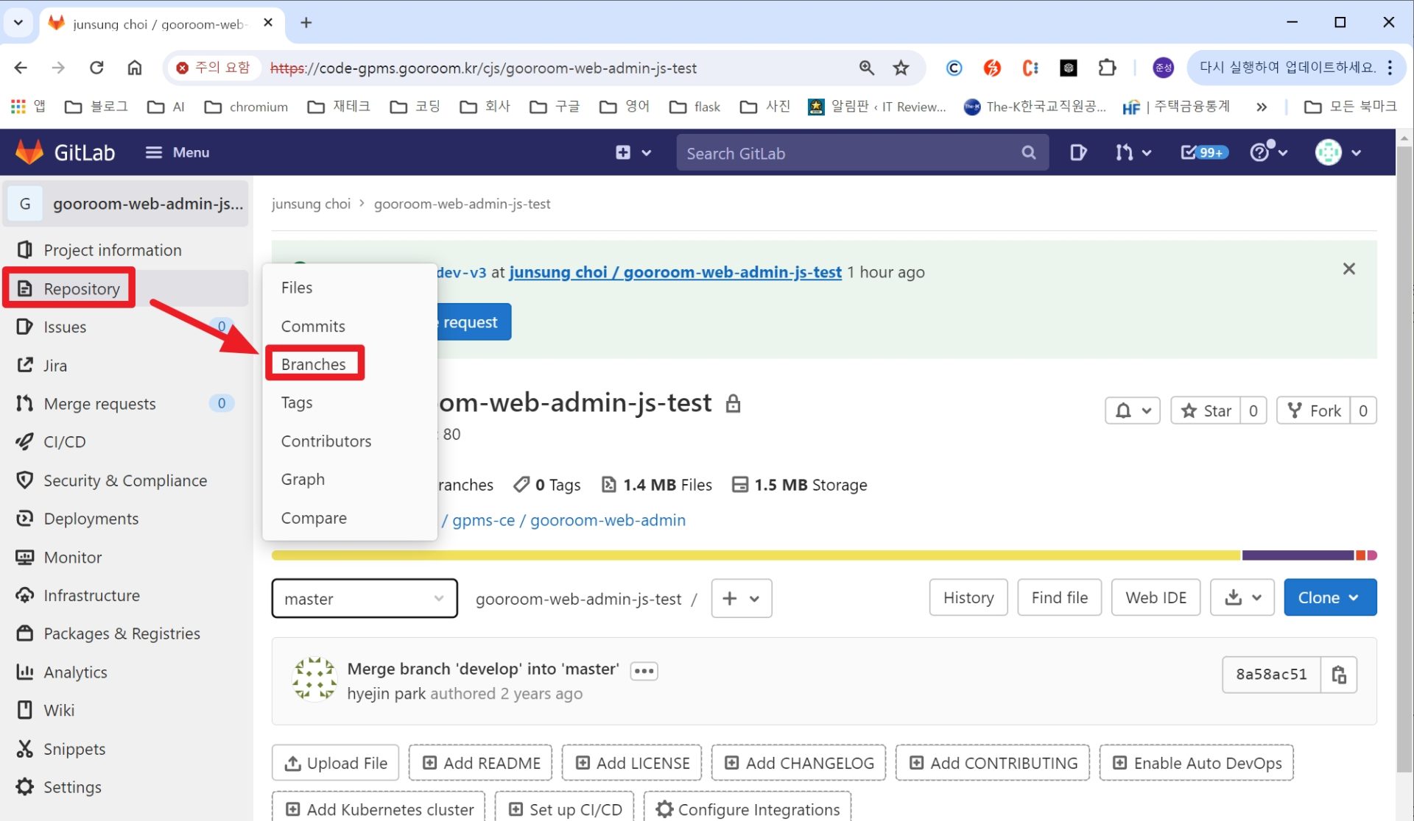Open CI/CD from the sidebar
This screenshot has height=821, width=1414.
pyautogui.click(x=63, y=441)
